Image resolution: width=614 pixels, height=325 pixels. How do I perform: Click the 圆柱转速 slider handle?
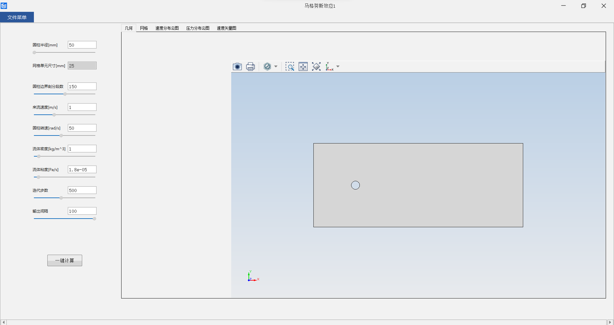click(x=61, y=135)
